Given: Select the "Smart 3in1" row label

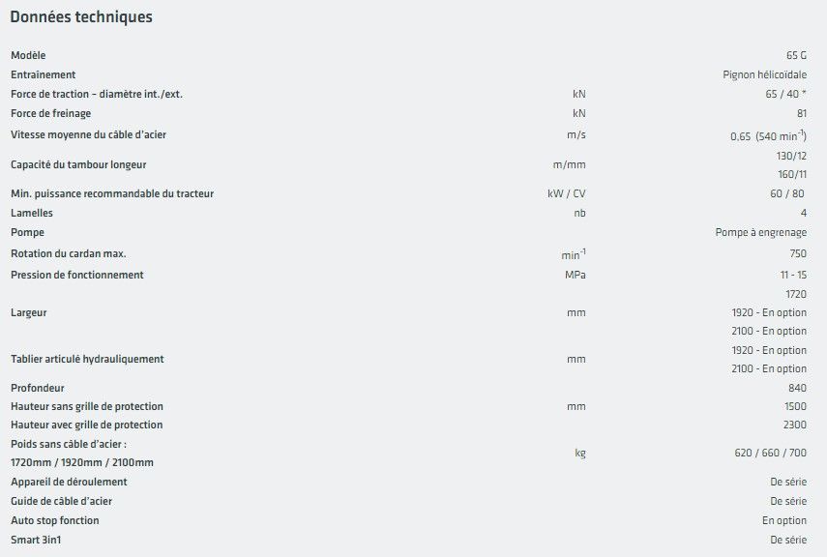Looking at the screenshot, I should pos(35,540).
